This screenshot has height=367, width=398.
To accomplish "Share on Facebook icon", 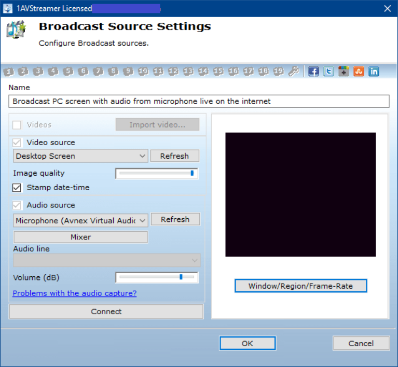I will click(x=313, y=71).
